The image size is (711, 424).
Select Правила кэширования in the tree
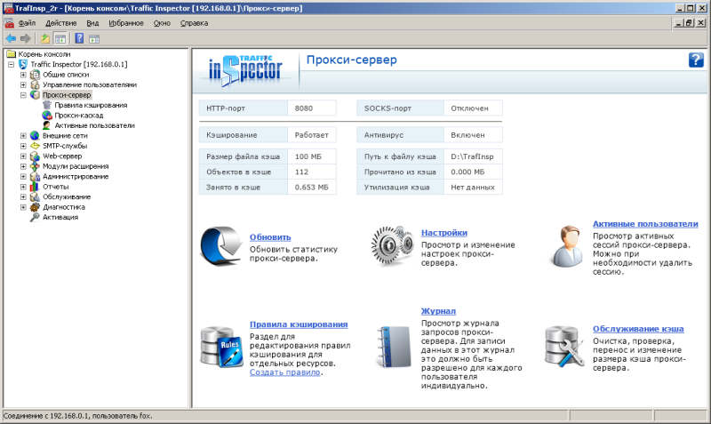[91, 105]
